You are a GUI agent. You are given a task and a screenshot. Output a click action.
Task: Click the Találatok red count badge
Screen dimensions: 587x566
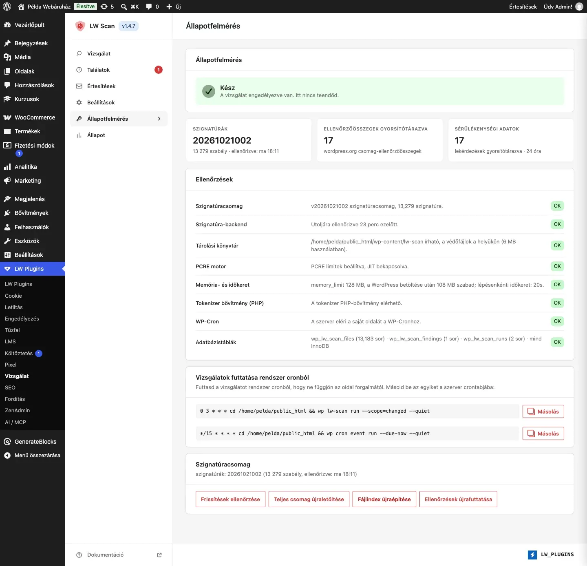(x=159, y=70)
